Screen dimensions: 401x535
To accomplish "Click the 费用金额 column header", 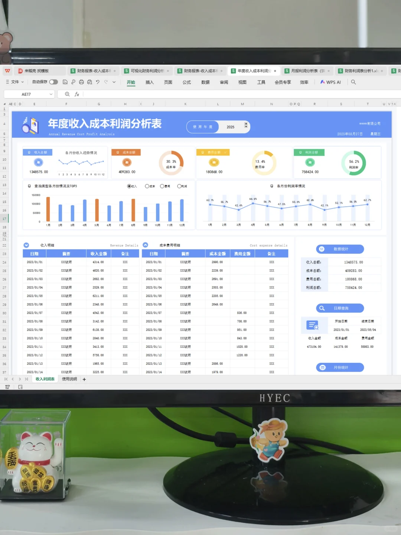I will coord(242,254).
